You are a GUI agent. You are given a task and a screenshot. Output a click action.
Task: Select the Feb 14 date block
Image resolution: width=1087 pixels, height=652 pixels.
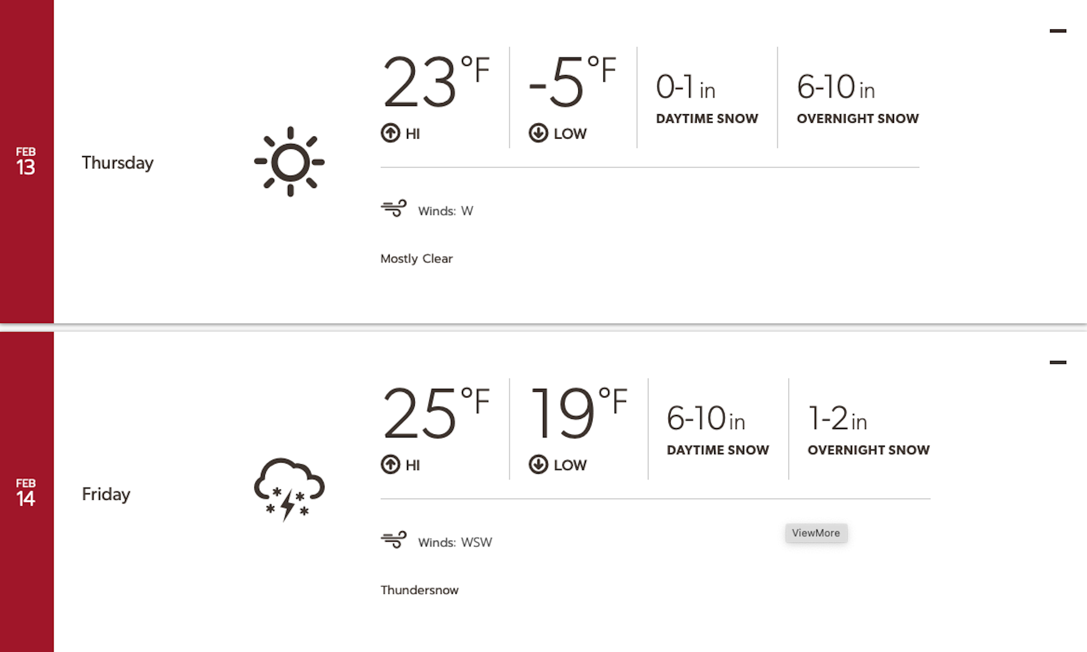pos(26,493)
